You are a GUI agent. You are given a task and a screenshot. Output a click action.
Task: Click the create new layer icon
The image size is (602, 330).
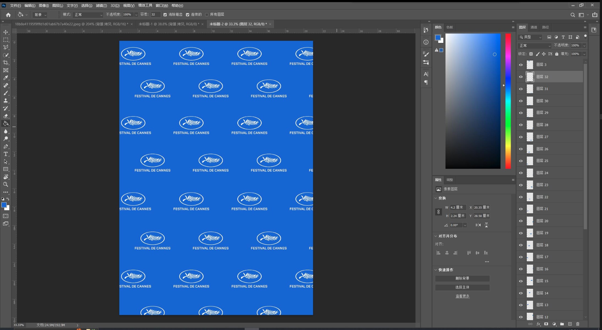click(x=570, y=324)
